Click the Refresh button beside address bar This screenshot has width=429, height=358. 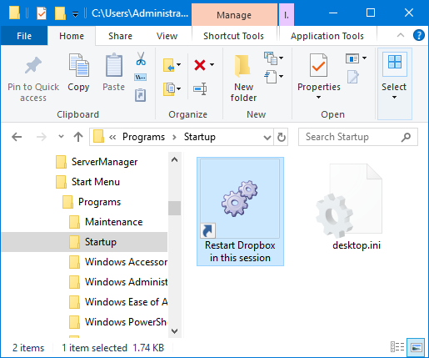(x=282, y=137)
